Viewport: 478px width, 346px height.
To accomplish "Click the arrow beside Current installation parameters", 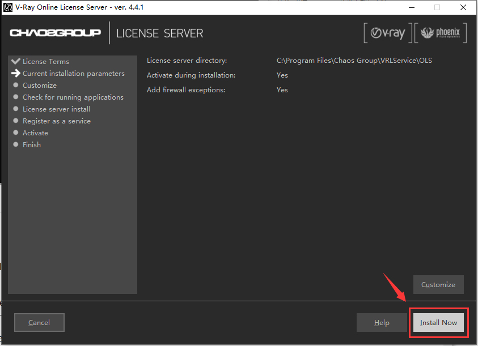I will click(15, 73).
